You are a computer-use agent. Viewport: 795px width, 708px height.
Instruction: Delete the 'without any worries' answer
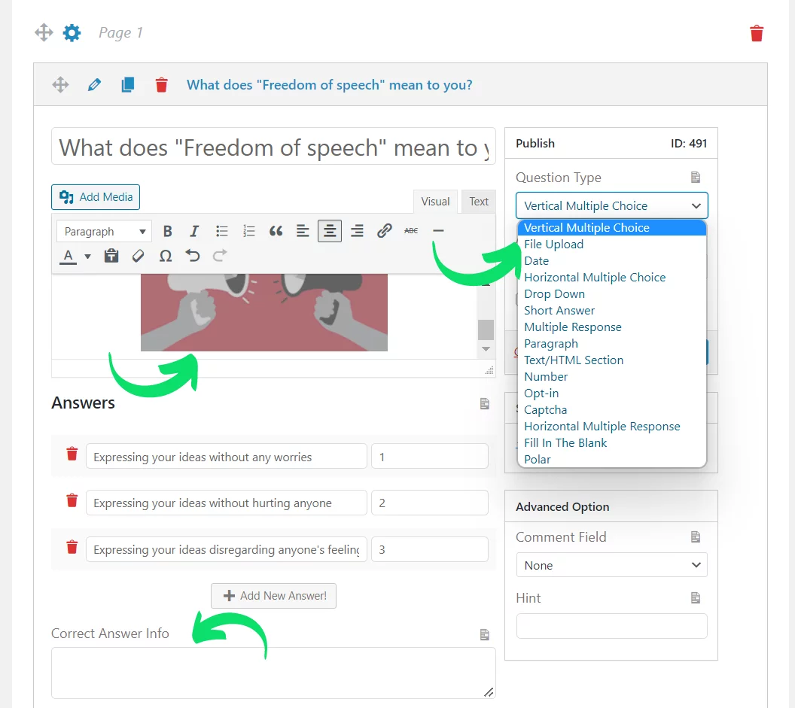(72, 454)
